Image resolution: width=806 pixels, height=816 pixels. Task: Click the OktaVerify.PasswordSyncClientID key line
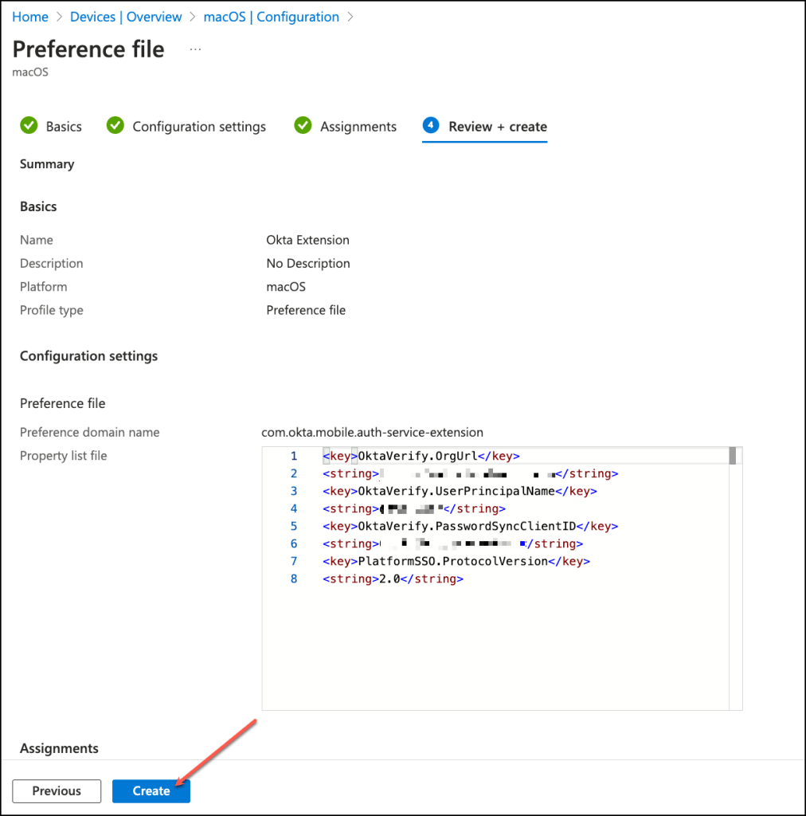[x=470, y=526]
